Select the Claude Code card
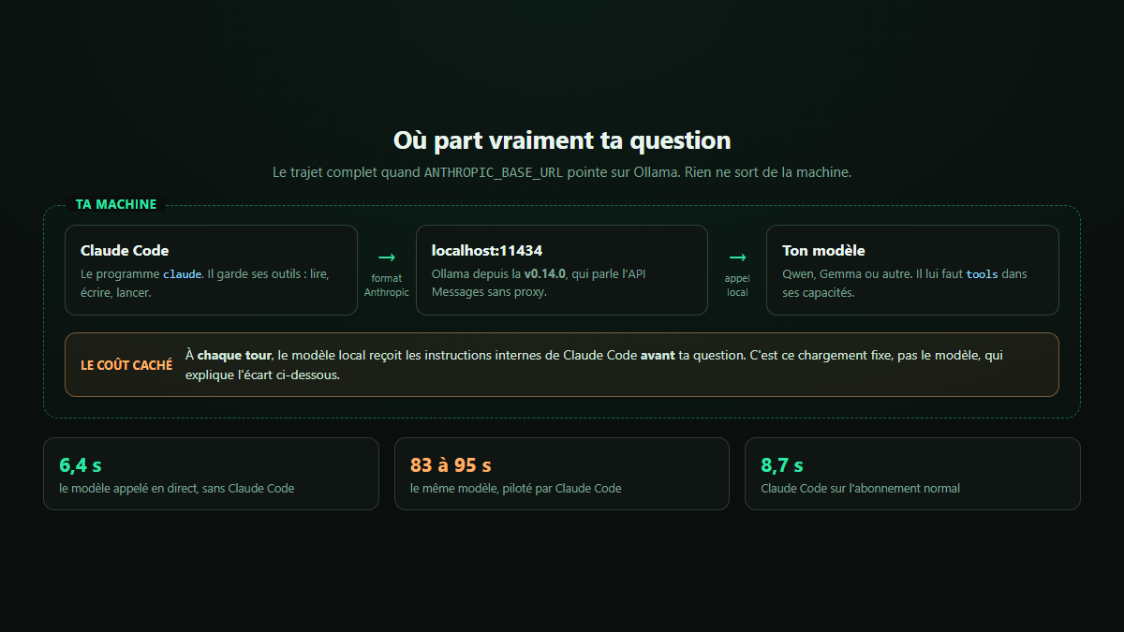Screen dimensions: 1124x632 point(211,270)
